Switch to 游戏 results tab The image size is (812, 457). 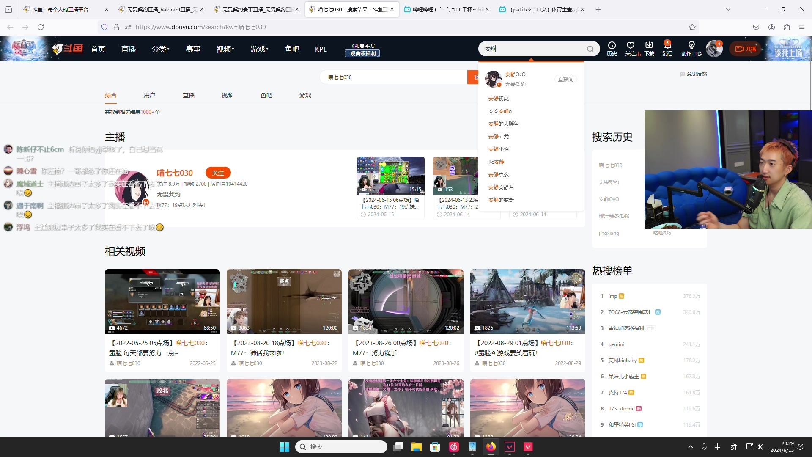(x=305, y=95)
